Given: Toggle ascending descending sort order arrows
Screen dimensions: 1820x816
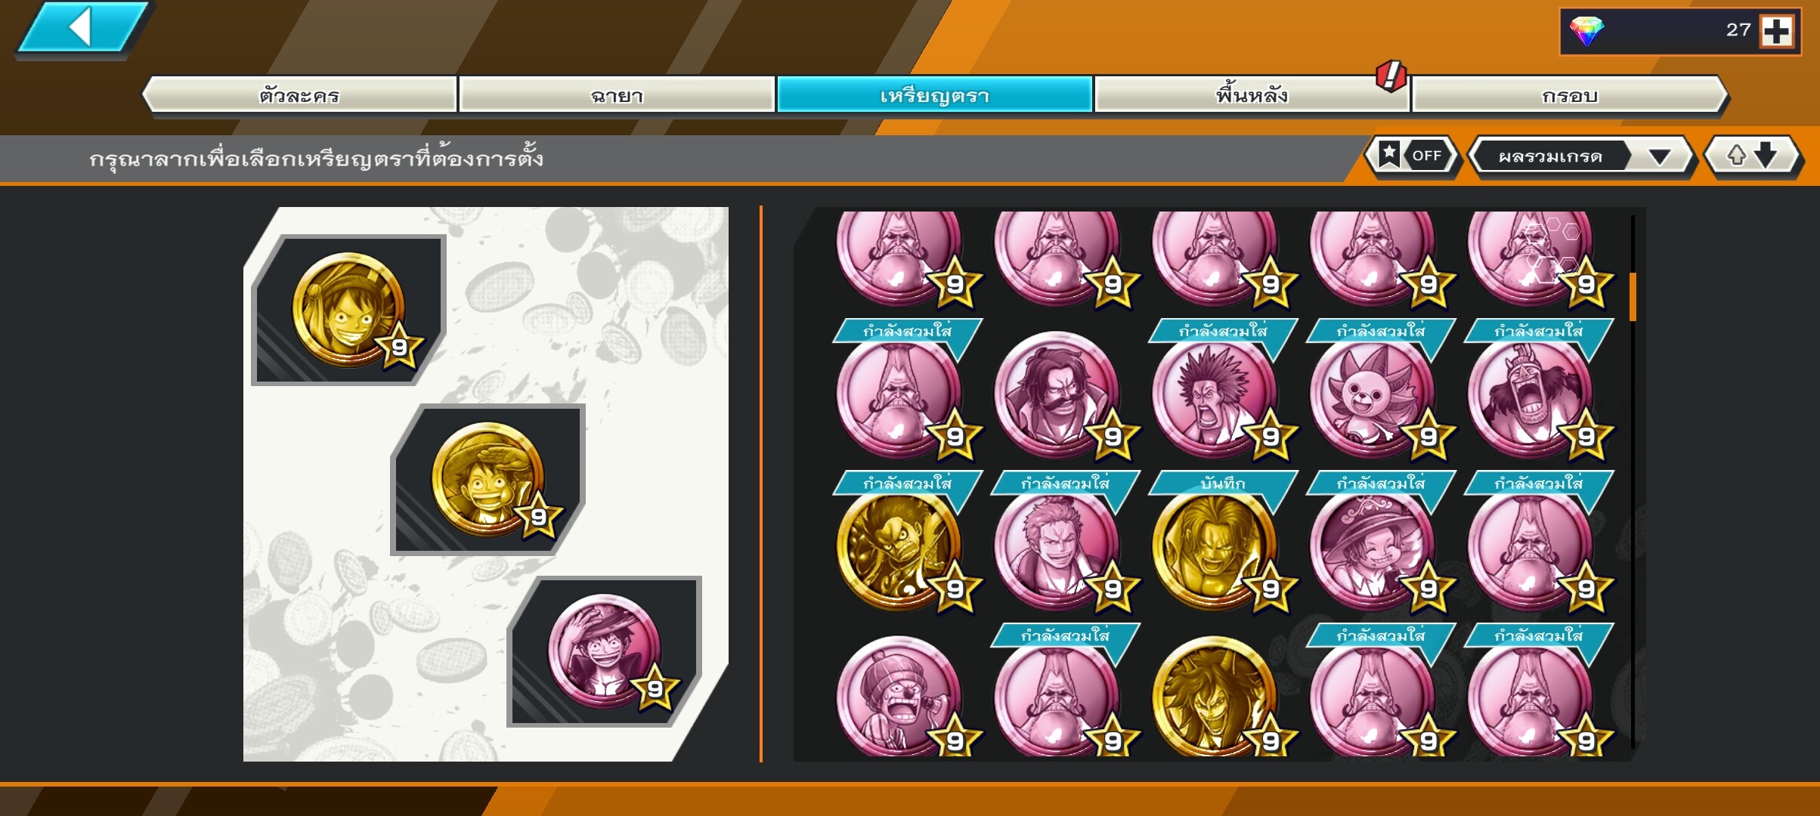Looking at the screenshot, I should (x=1752, y=156).
